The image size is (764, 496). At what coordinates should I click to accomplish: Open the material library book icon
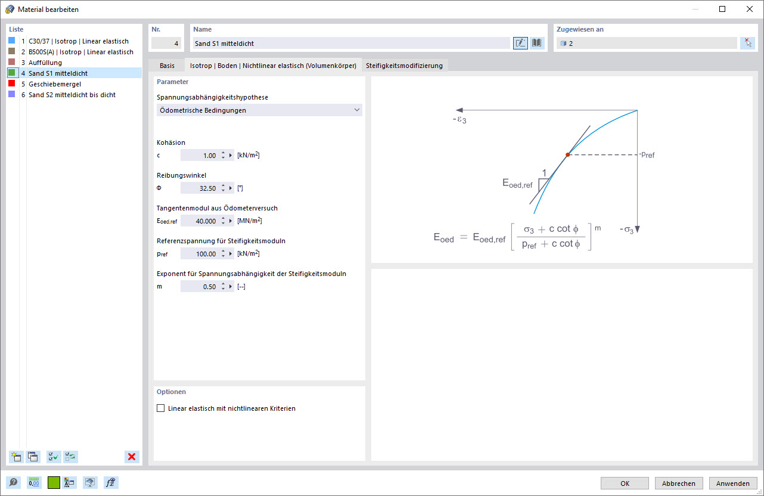pyautogui.click(x=536, y=43)
